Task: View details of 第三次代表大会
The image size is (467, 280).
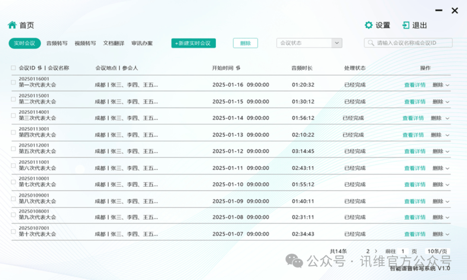Action: click(413, 118)
